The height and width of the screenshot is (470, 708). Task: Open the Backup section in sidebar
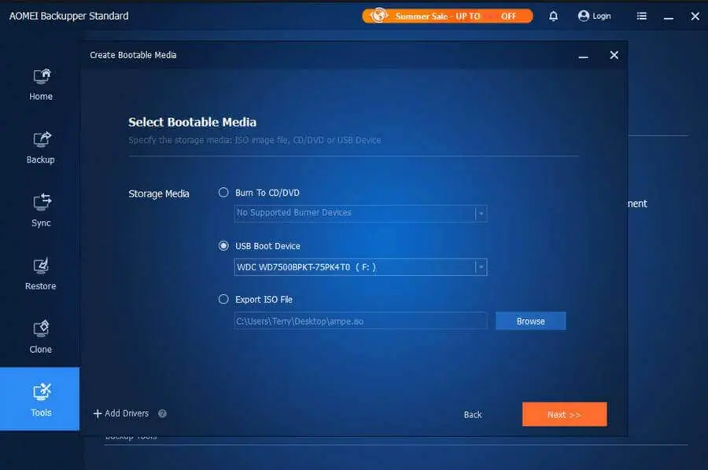(41, 148)
